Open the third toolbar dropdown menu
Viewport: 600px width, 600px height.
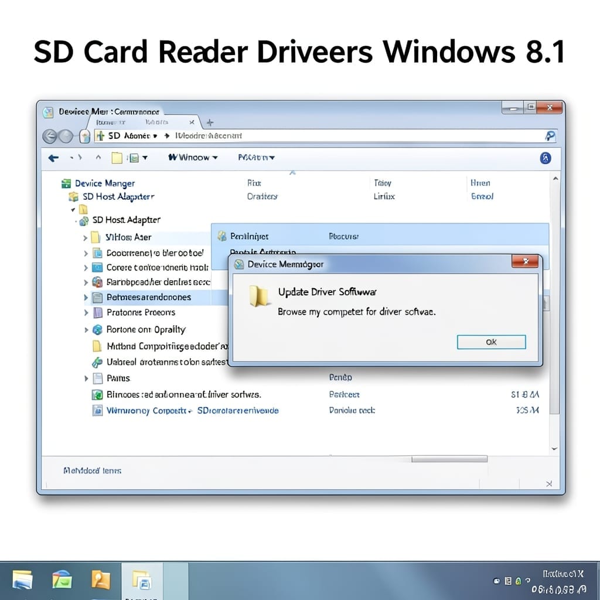click(256, 157)
